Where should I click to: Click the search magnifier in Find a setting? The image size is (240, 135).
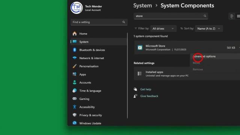click(x=124, y=22)
